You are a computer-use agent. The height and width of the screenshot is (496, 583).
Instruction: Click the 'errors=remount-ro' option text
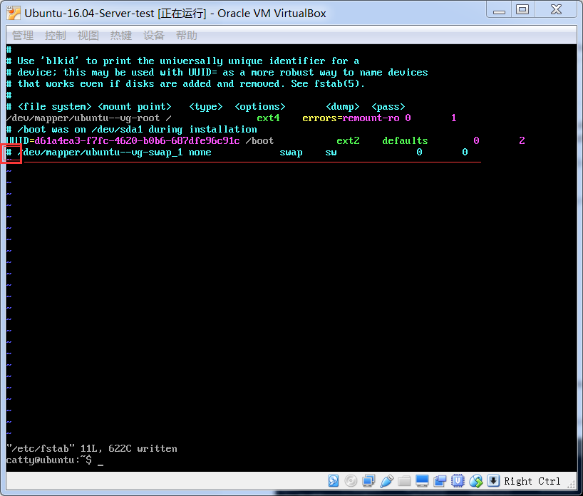pyautogui.click(x=351, y=118)
